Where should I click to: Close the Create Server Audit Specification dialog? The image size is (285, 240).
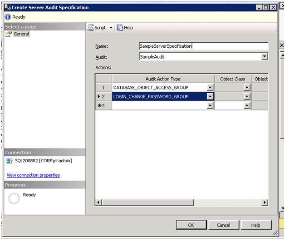point(273,7)
